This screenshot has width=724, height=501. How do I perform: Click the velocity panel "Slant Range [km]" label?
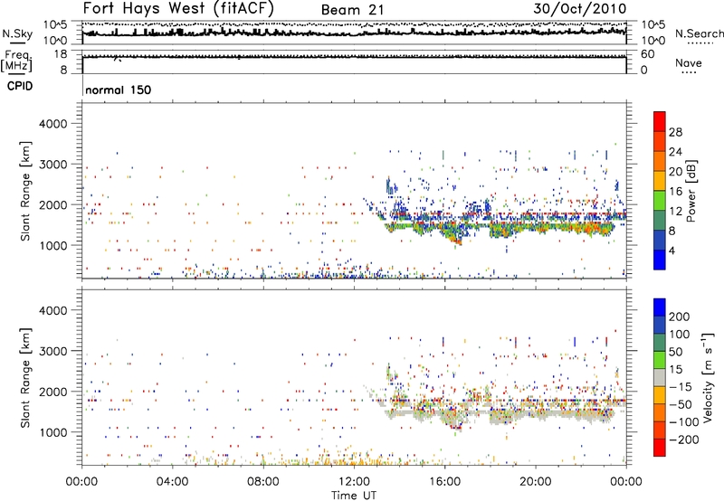tap(25, 378)
